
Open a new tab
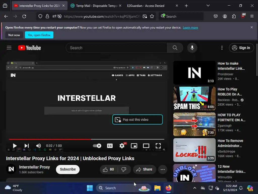coord(186,6)
